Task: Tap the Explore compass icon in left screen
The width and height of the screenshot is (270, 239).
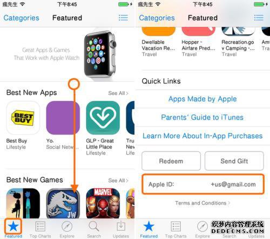Action: pos(67,229)
